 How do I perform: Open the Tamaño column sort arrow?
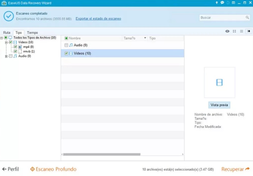point(145,38)
